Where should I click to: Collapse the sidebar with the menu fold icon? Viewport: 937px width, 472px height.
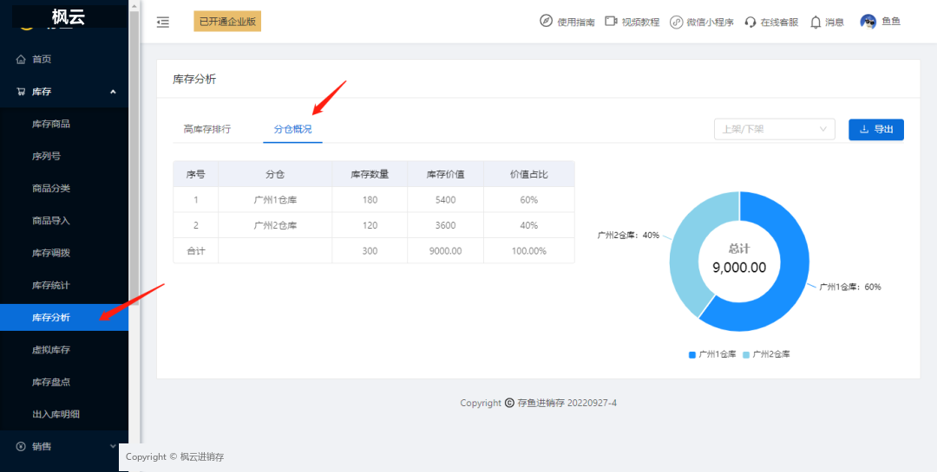point(162,22)
